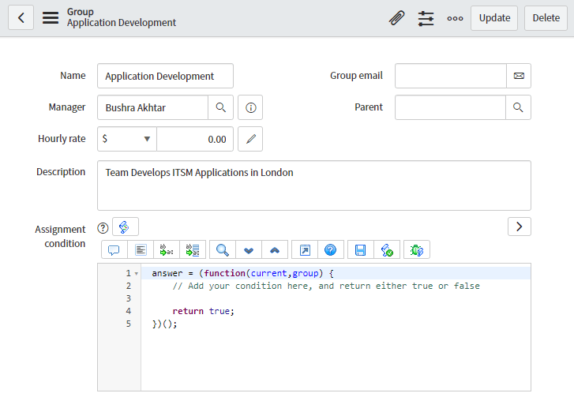The height and width of the screenshot is (397, 574).
Task: Click the Manager reference field
Action: (152, 107)
